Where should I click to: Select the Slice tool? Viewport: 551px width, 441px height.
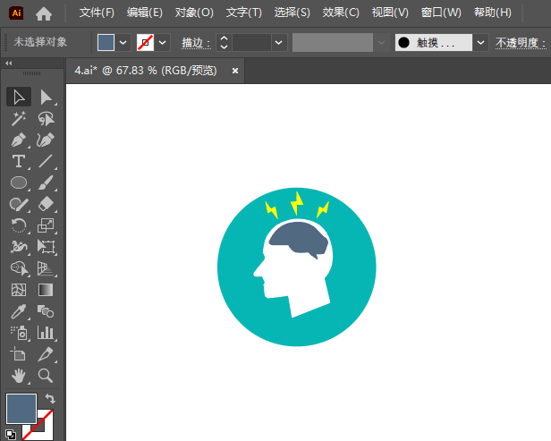click(46, 354)
